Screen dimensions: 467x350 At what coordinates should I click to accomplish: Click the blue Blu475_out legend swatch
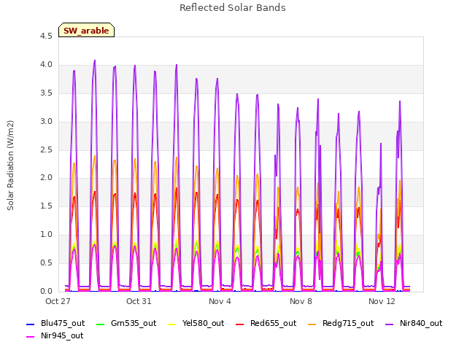[31, 324]
